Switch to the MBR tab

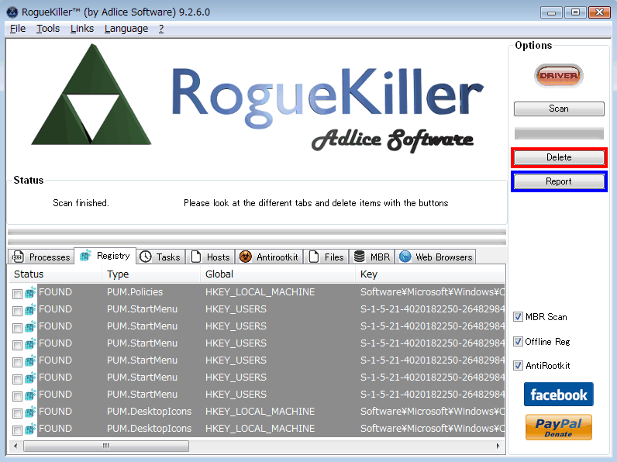(372, 257)
